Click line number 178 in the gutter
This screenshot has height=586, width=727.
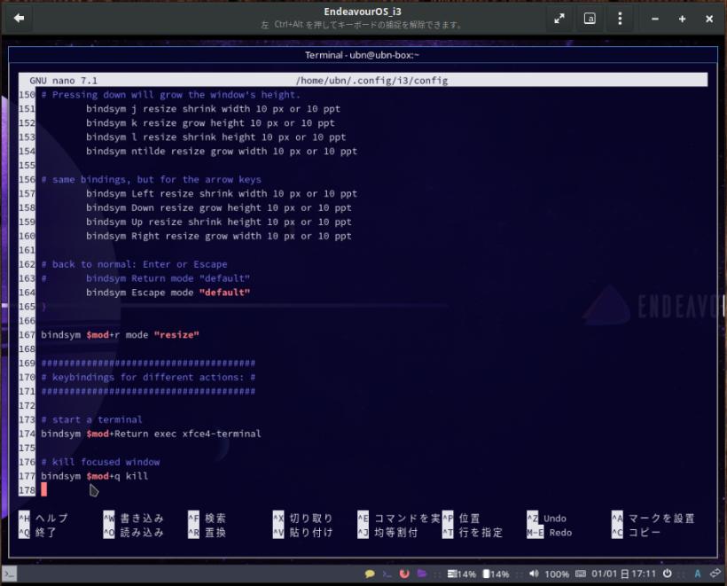coord(27,490)
